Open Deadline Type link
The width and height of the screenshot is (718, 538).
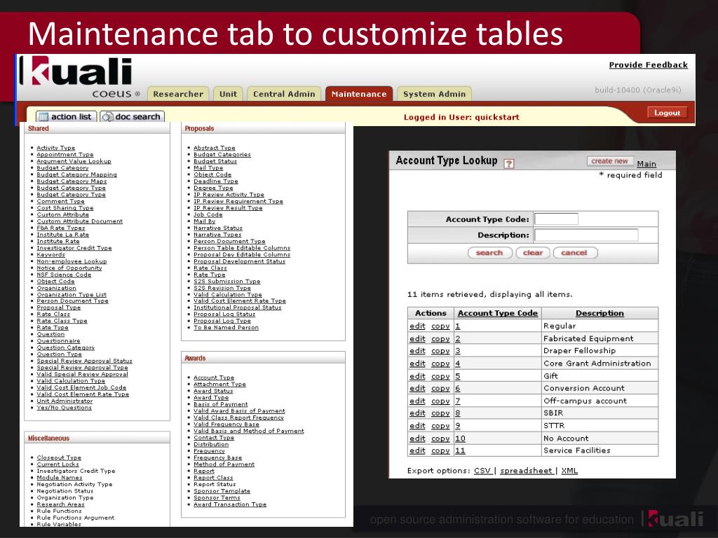[x=215, y=181]
